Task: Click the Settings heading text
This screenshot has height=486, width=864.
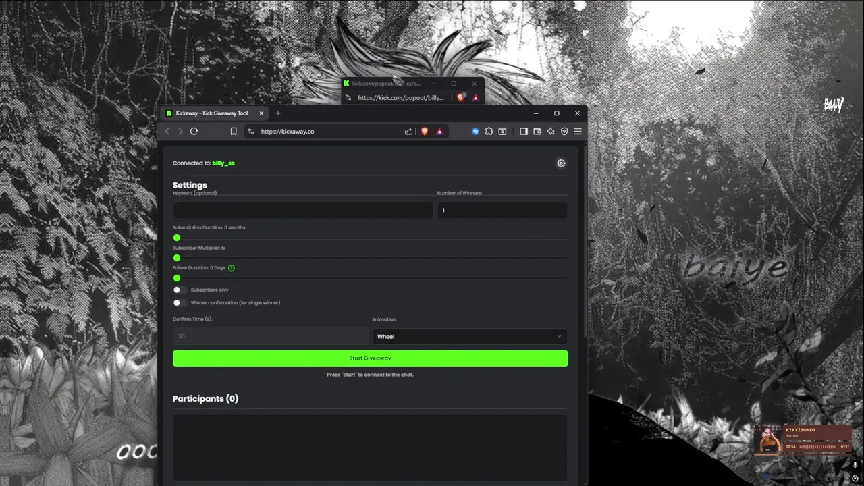Action: click(190, 185)
